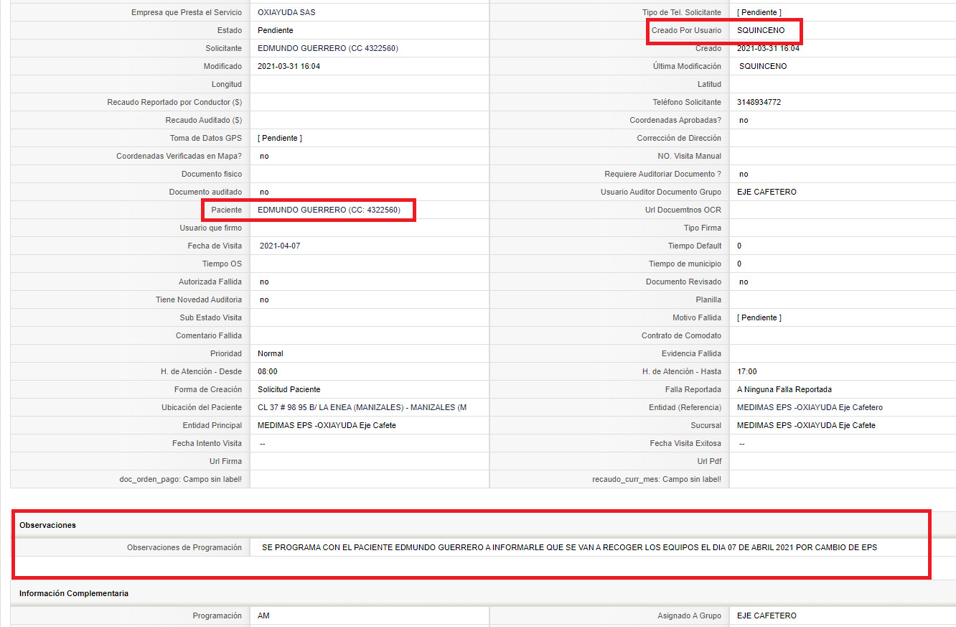
Task: Click the Tipo Firma label
Action: tap(703, 228)
